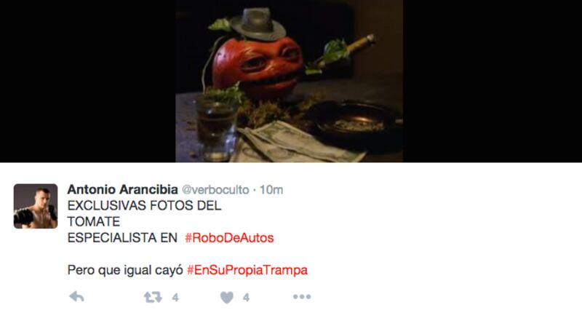Click the reply arrow icon
Image resolution: width=582 pixels, height=321 pixels.
click(x=77, y=297)
